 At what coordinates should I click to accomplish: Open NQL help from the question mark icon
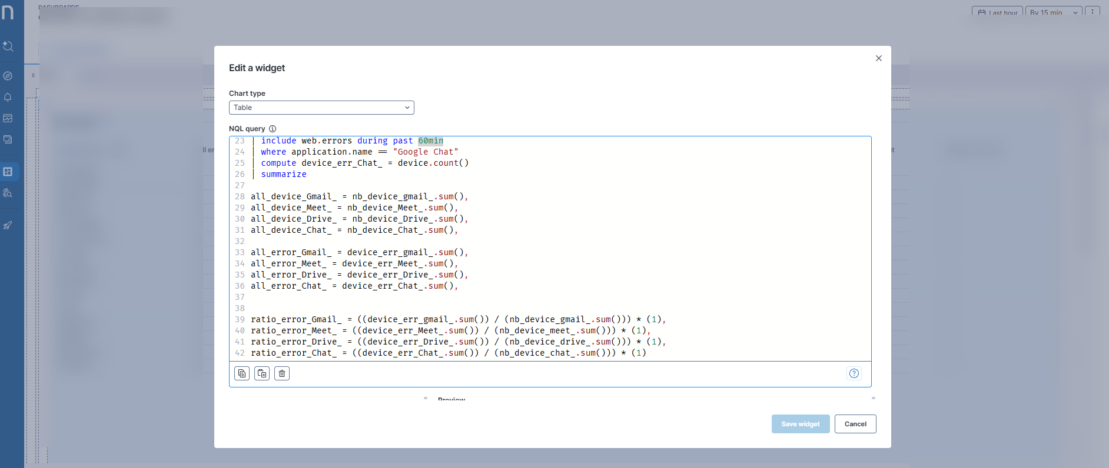click(x=854, y=373)
